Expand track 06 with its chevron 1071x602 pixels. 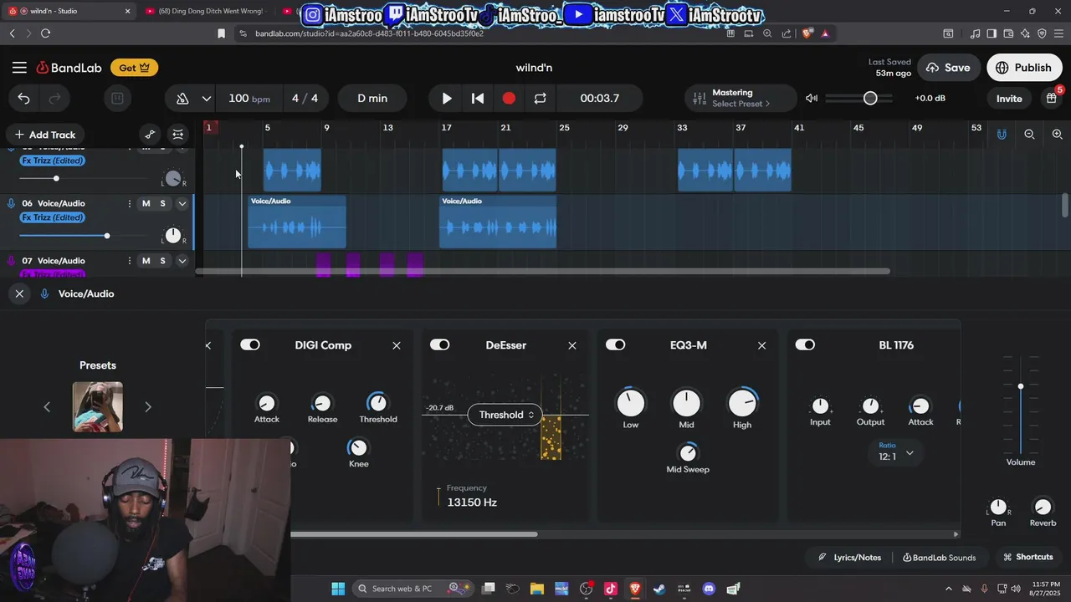pos(182,203)
